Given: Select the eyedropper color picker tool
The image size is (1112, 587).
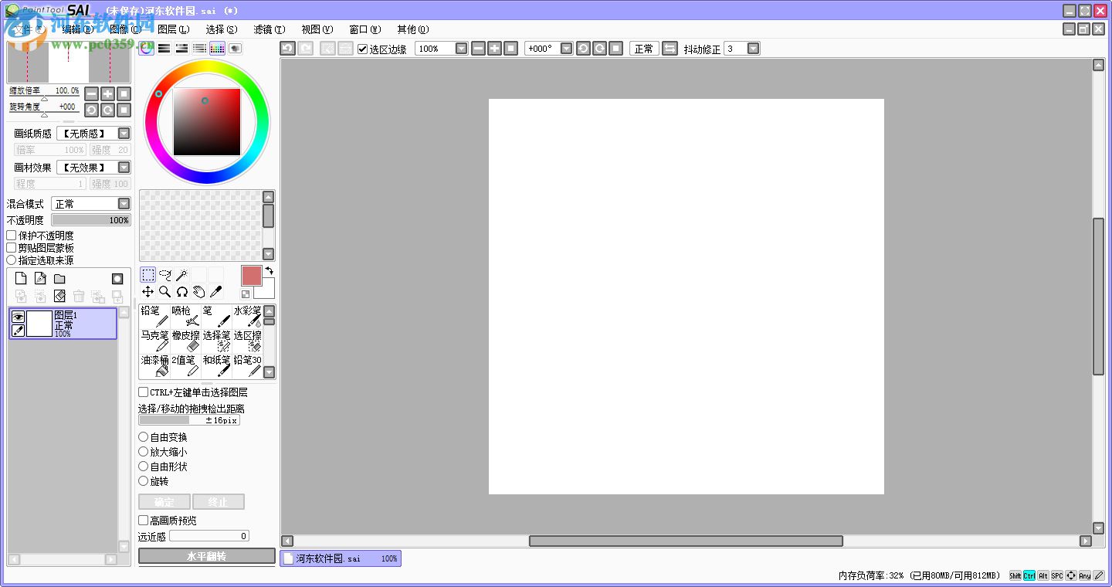Looking at the screenshot, I should pyautogui.click(x=215, y=292).
